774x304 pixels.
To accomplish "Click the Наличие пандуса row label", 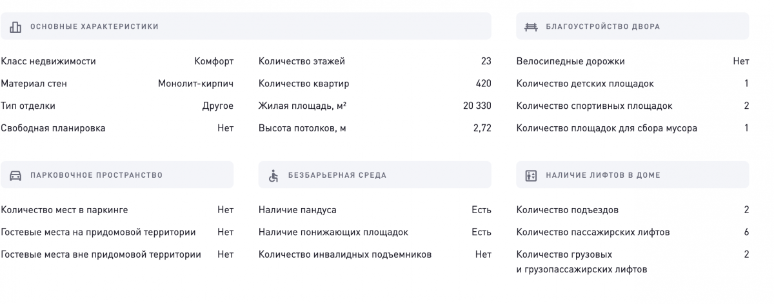I will [297, 210].
